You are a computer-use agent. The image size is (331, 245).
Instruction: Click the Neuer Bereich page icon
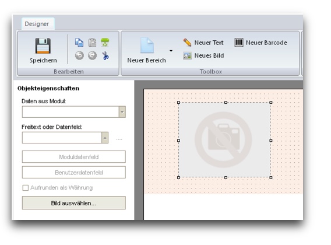pos(147,45)
